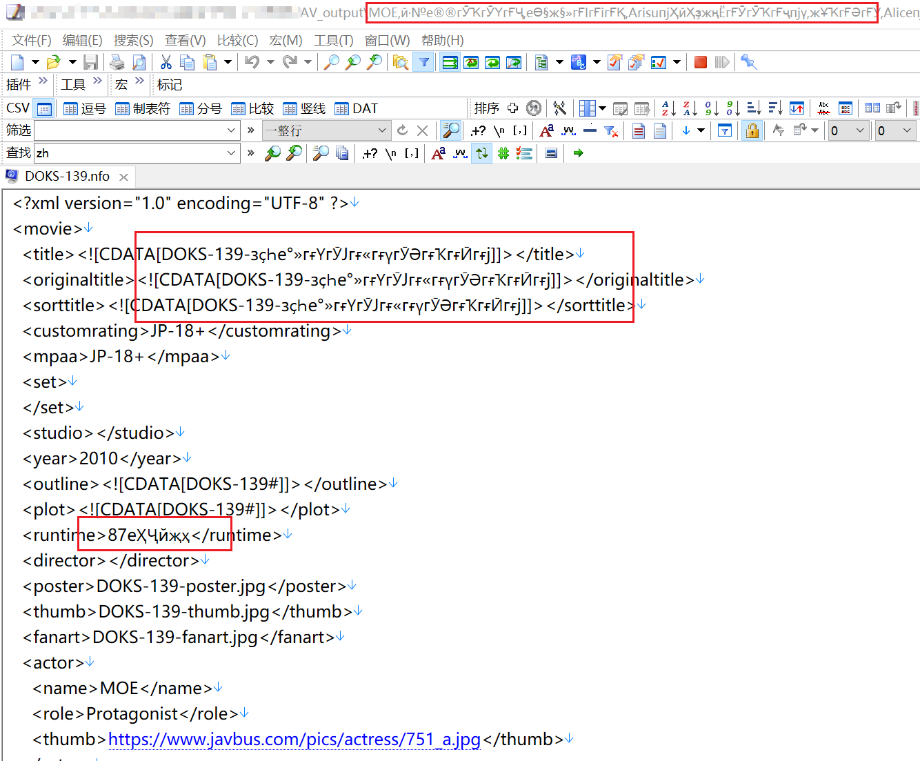The width and height of the screenshot is (920, 761).
Task: Click the green arrow button on filter toolbar
Action: coord(578,153)
